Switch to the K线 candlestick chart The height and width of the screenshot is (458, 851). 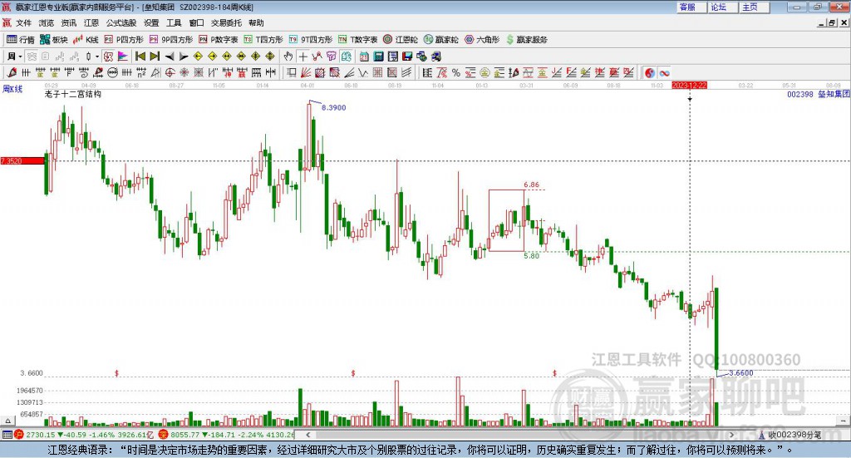pos(86,40)
